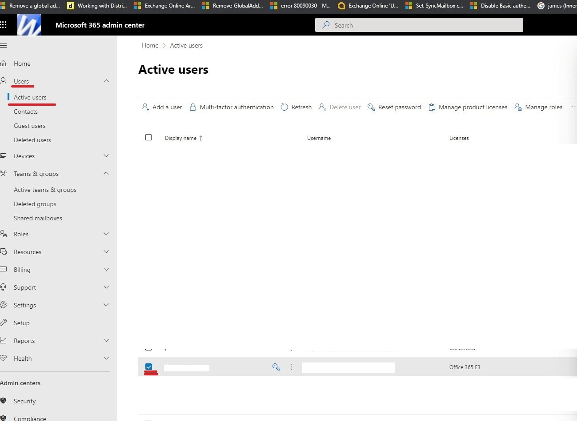Click the Home house icon in sidebar
577x422 pixels.
click(x=3, y=64)
